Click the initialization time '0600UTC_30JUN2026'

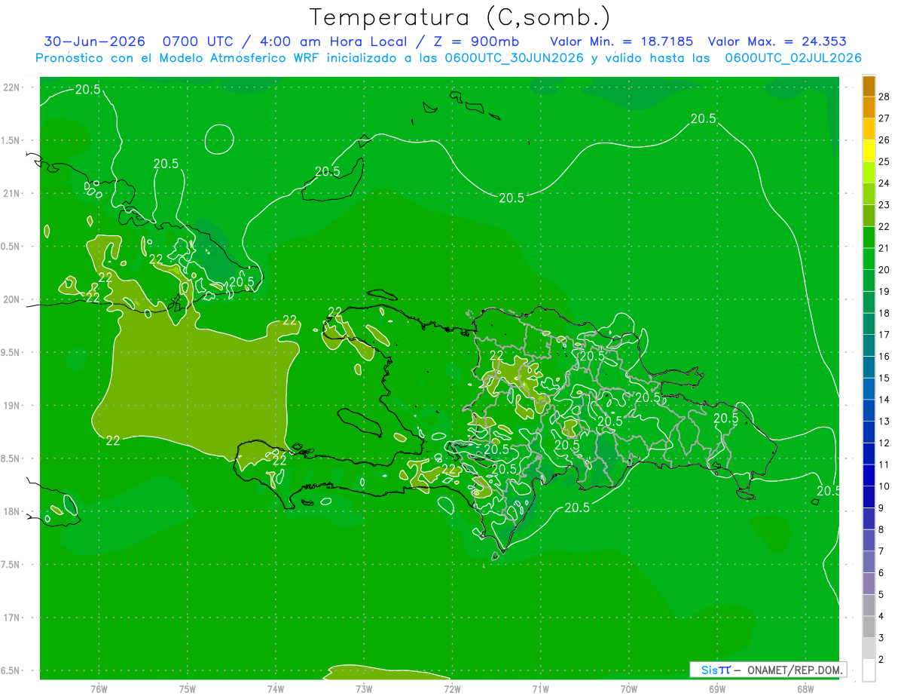click(x=515, y=58)
